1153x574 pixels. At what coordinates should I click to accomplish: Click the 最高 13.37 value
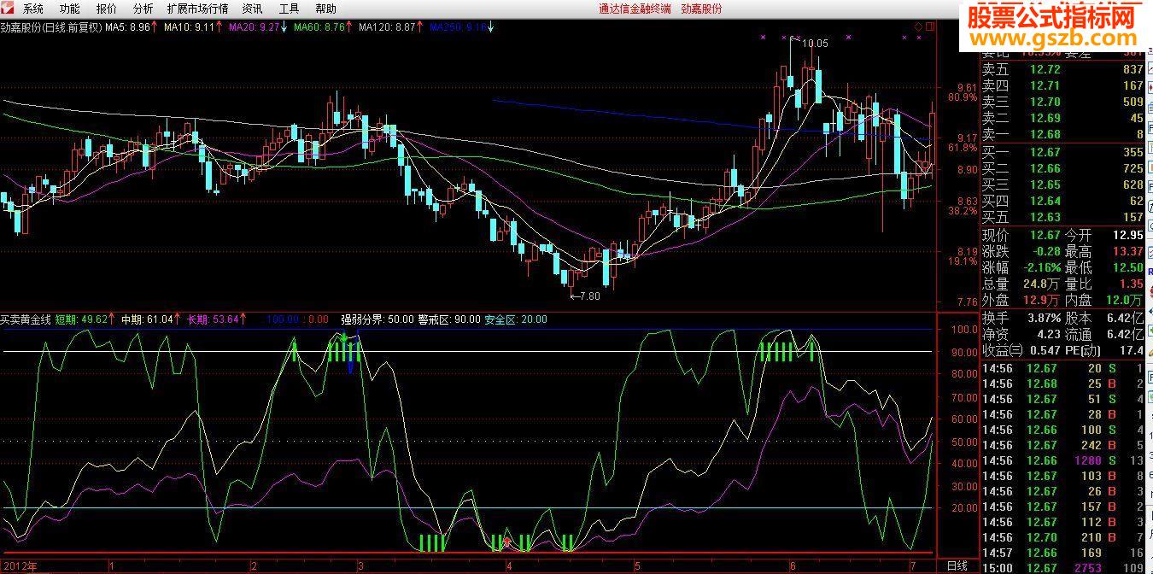[1127, 251]
